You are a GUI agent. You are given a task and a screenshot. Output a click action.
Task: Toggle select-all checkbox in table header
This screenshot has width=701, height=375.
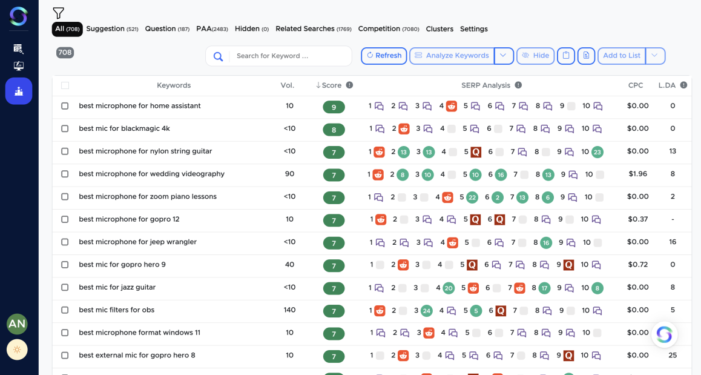click(x=65, y=85)
